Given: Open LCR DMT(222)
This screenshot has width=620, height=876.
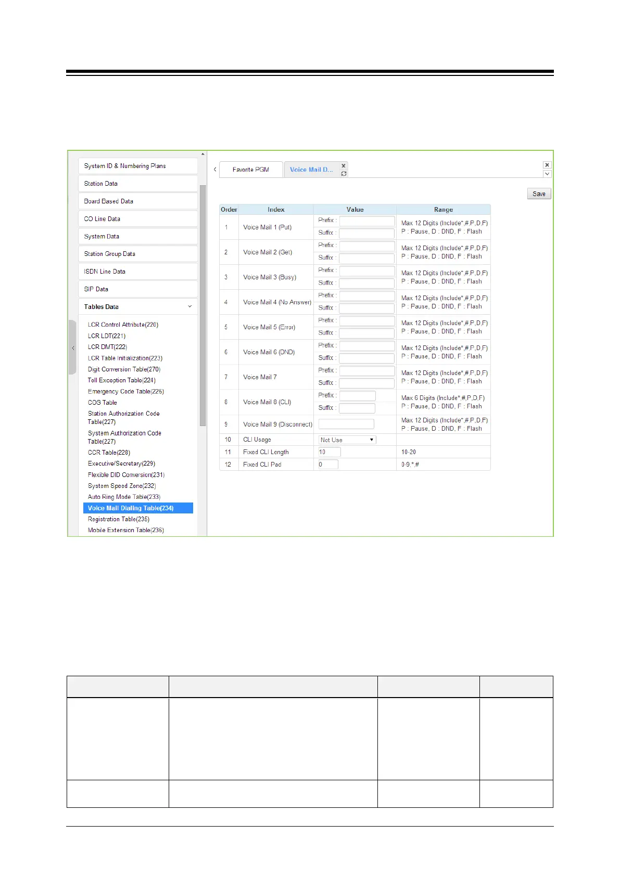Looking at the screenshot, I should (107, 347).
